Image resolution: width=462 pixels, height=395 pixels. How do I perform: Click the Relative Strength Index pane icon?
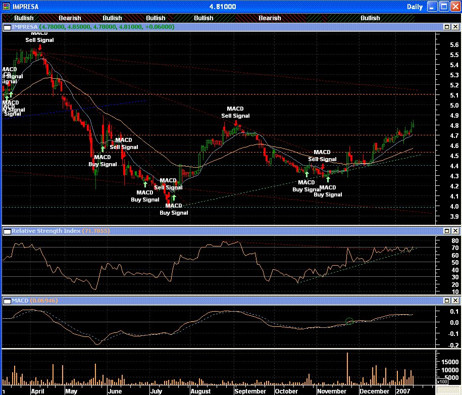click(x=8, y=231)
